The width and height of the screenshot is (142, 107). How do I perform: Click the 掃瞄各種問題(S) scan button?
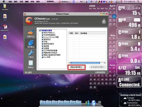click(76, 67)
